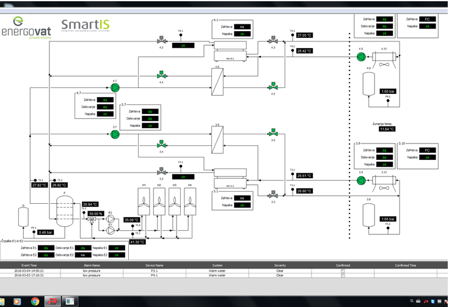Click alarm time 2016-03-04 14:50:21

pyautogui.click(x=29, y=270)
